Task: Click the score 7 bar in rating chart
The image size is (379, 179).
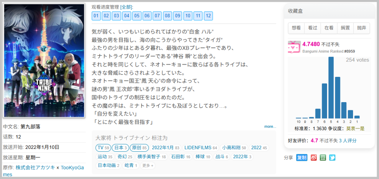Action: coord(318,113)
